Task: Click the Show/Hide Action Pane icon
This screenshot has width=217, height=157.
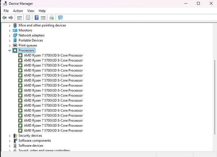Action: 43,18
